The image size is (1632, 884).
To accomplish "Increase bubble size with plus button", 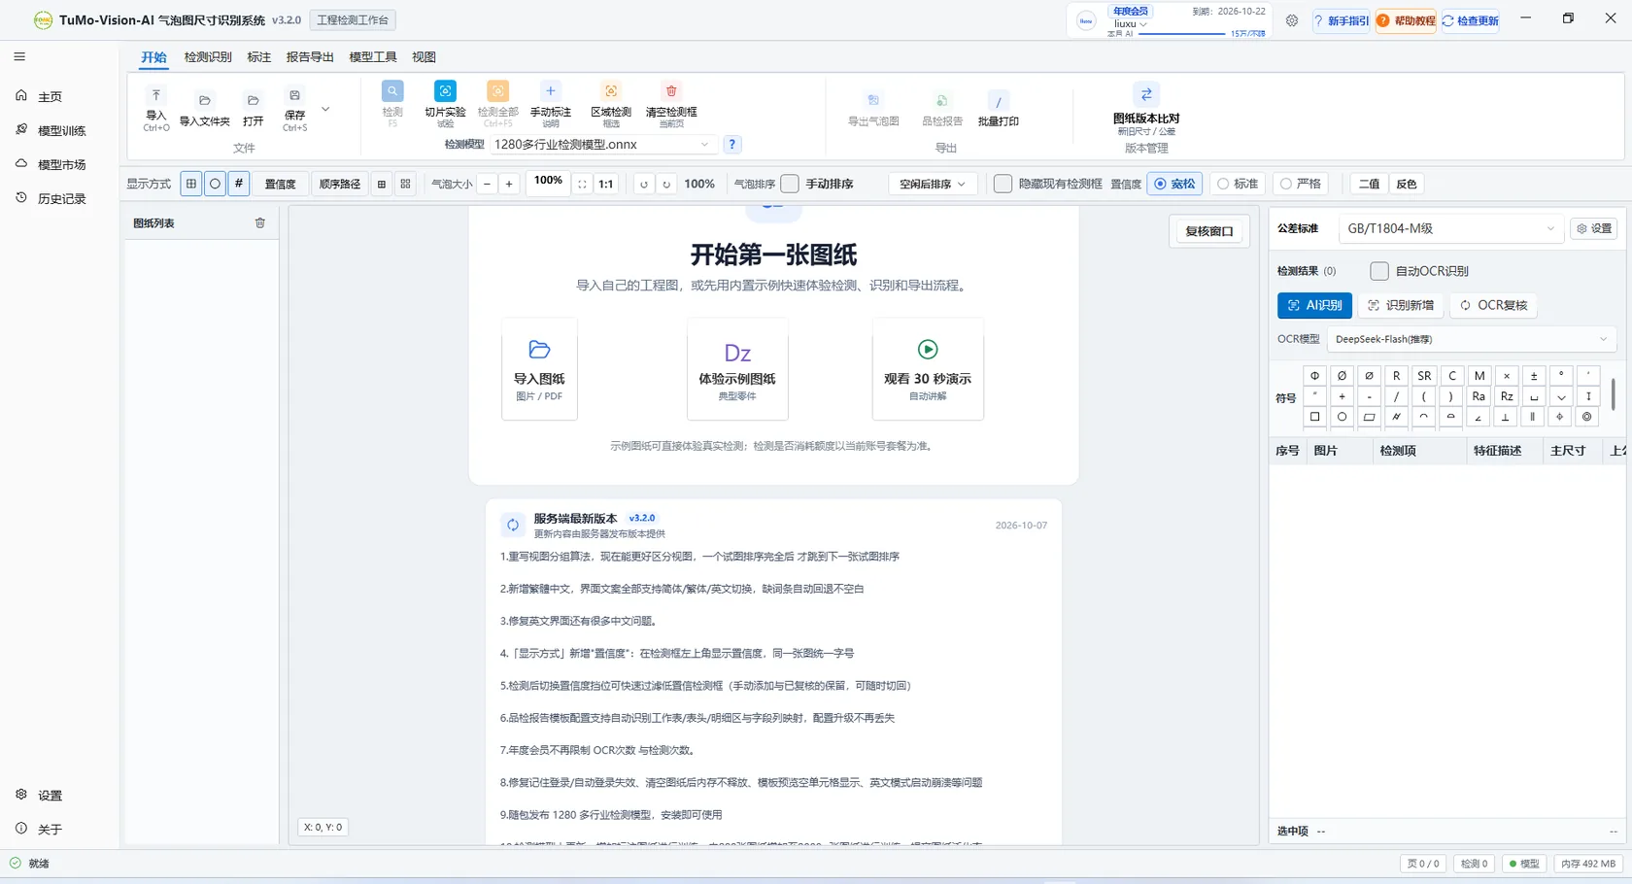I will tap(508, 184).
